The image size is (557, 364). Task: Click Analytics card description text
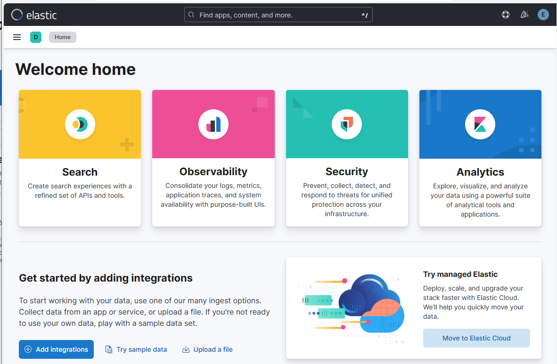(x=480, y=200)
